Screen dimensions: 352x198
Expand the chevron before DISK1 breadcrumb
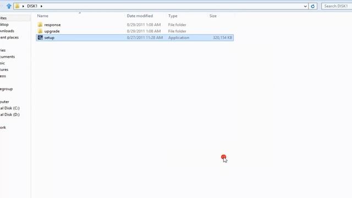tap(23, 6)
